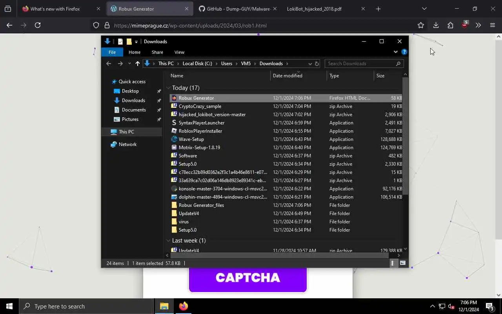
Task: Sort by the Name column header
Action: point(220,76)
